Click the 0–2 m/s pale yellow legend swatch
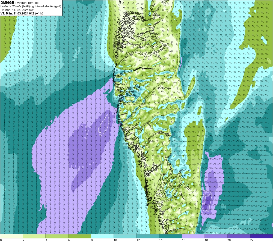The width and height of the screenshot is (273, 242). 11,236
